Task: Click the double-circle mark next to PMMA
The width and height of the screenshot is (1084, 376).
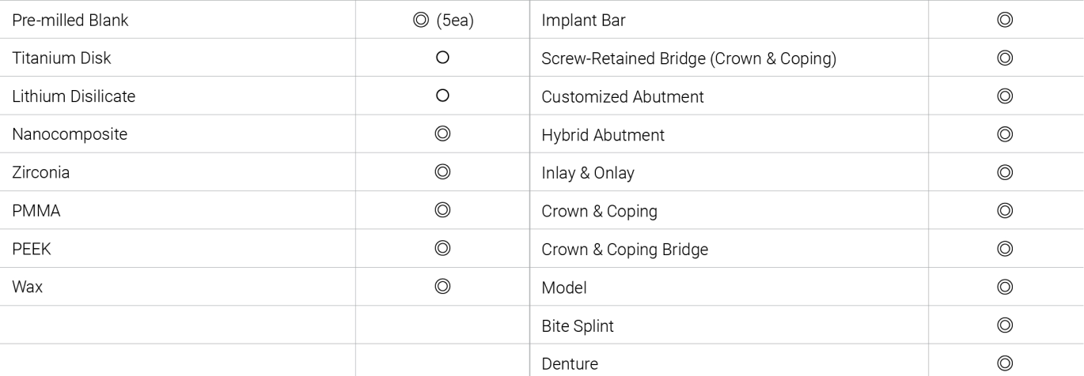Action: tap(442, 210)
